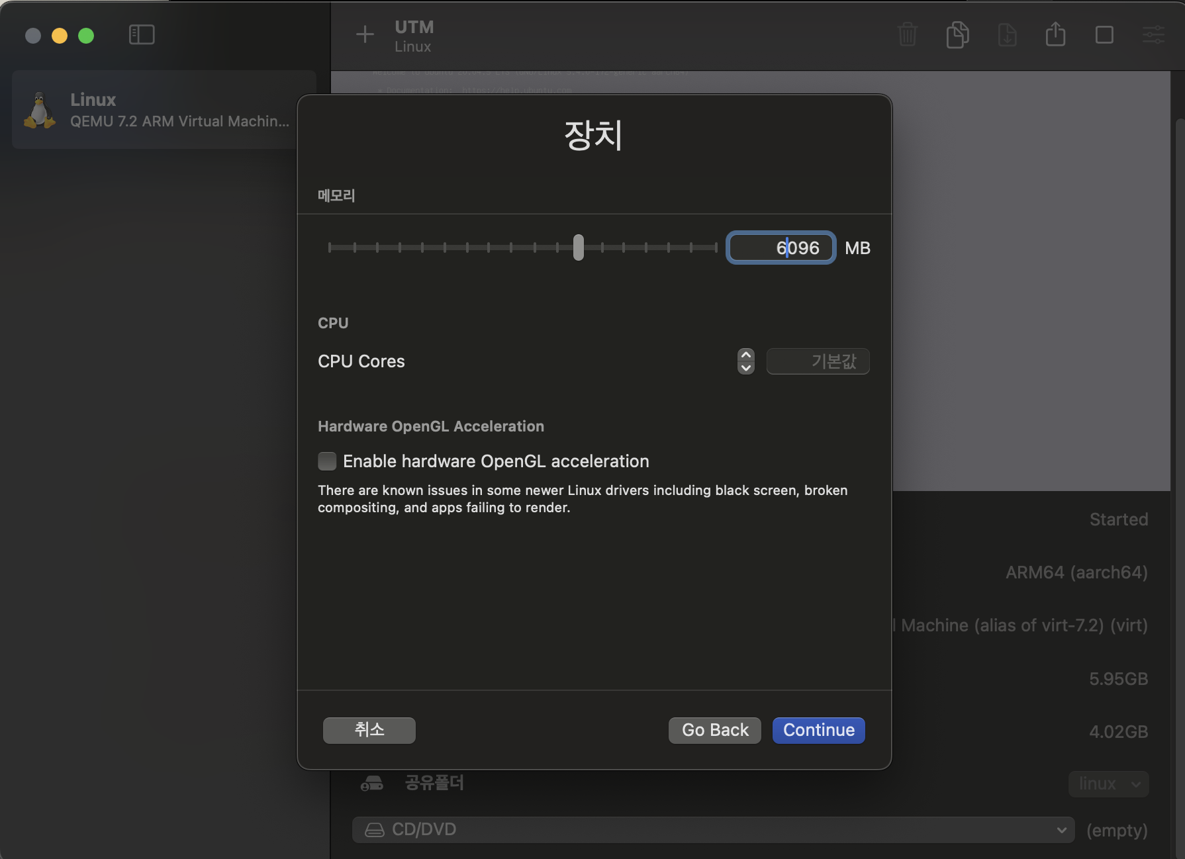
Task: Click the Continue button
Action: (819, 731)
